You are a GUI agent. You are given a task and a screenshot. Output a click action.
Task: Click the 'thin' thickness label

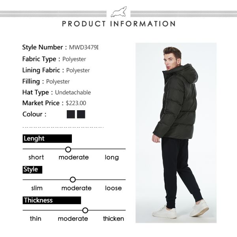coord(36,218)
